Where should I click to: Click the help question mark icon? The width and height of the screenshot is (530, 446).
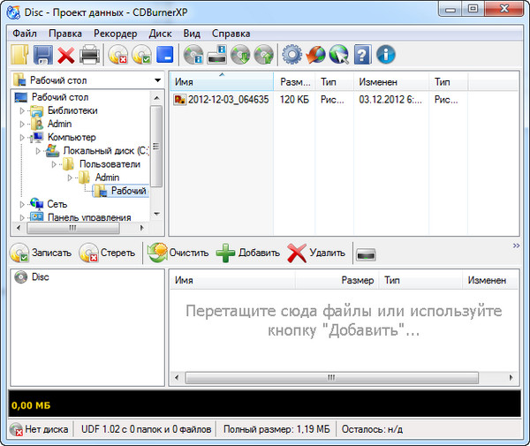pos(362,55)
